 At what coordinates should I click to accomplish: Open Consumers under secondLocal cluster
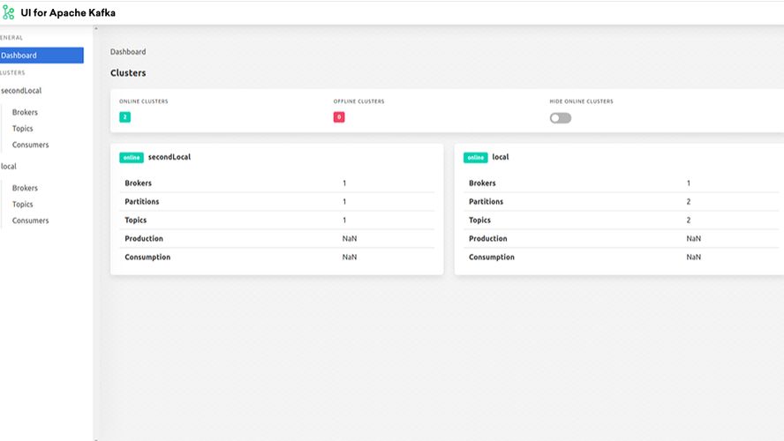tap(30, 145)
